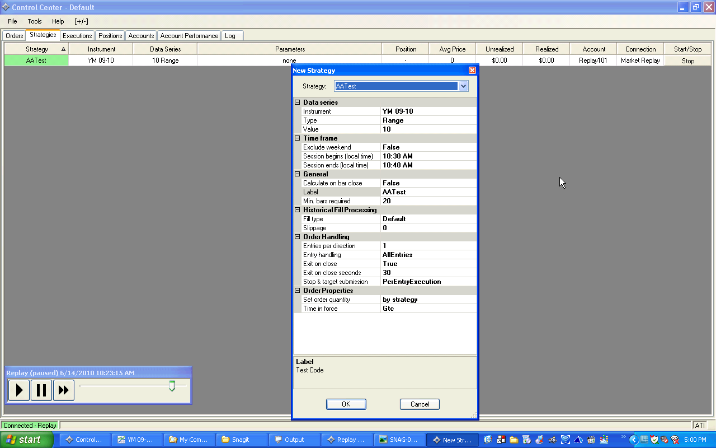Open the File menu
Screen dimensions: 716x448
point(12,21)
